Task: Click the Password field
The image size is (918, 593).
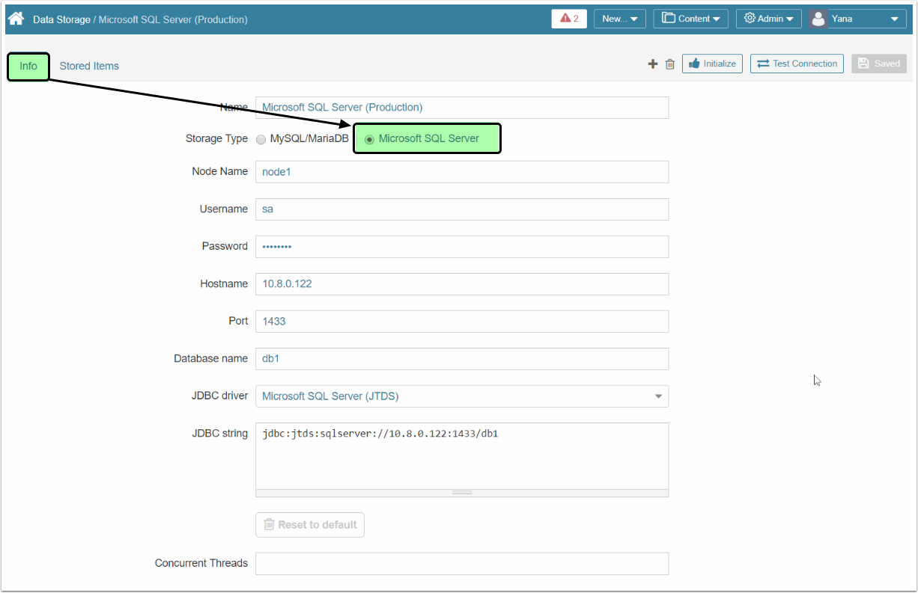Action: [x=462, y=247]
